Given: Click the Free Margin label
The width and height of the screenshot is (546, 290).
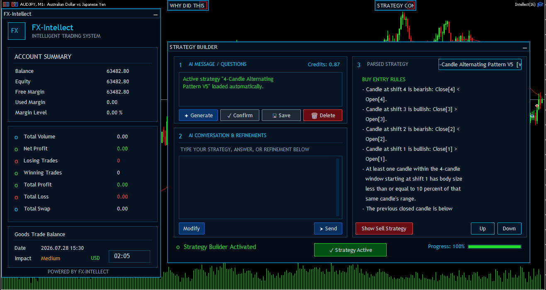Looking at the screenshot, I should [x=30, y=92].
